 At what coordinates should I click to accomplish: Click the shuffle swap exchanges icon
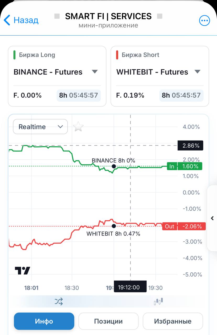click(x=59, y=301)
